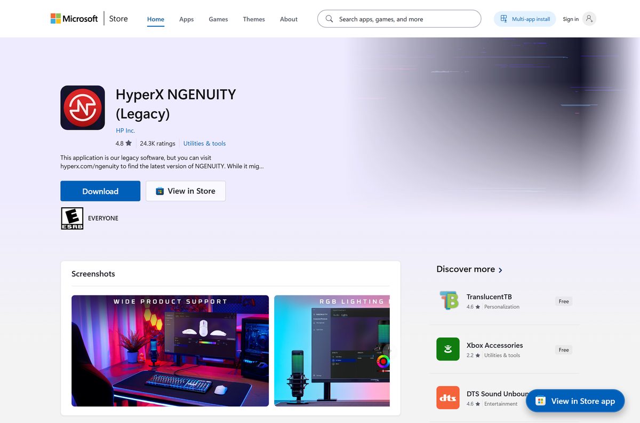Focus the Search apps, games, and more field

click(399, 19)
